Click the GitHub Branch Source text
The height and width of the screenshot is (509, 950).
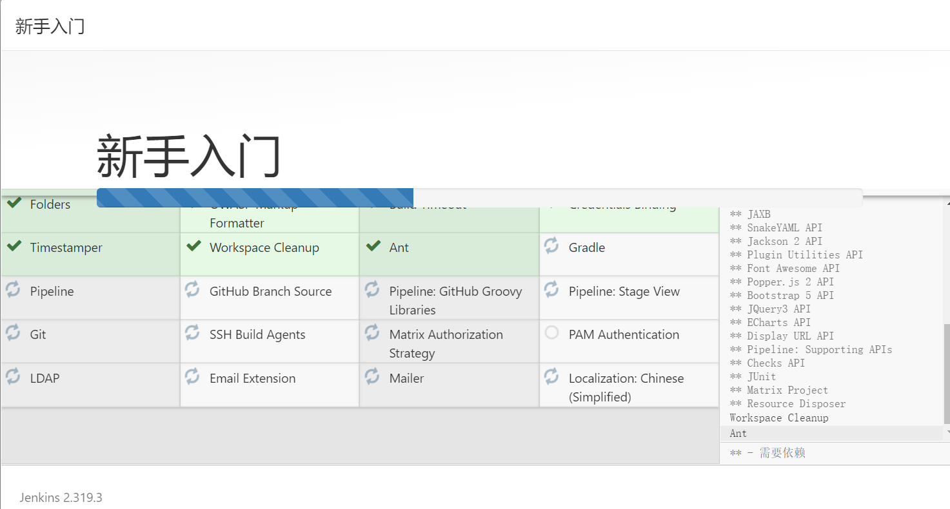[x=271, y=291]
